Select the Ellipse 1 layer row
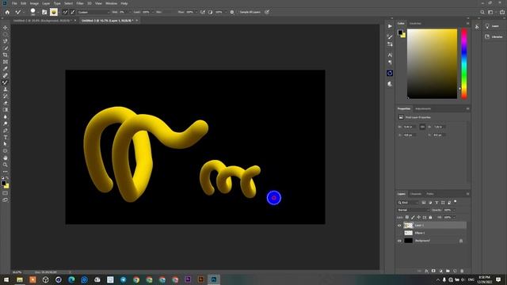The width and height of the screenshot is (507, 285). [432, 233]
